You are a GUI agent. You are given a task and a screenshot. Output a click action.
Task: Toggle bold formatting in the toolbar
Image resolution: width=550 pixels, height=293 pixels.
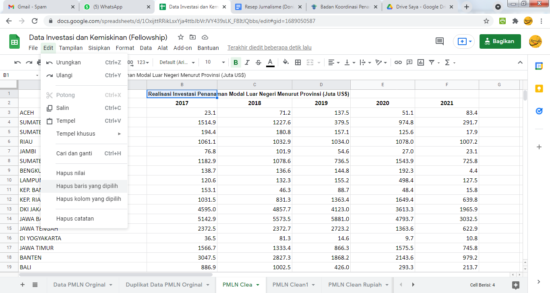click(x=236, y=62)
